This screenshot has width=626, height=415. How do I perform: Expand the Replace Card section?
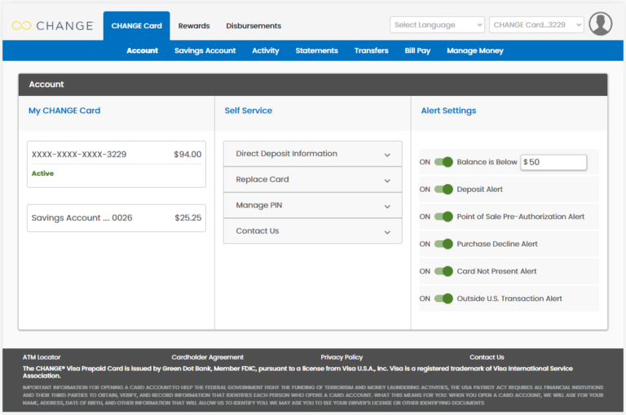pyautogui.click(x=312, y=180)
